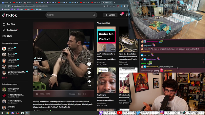This screenshot has width=205, height=115.
Task: Click See all suggested accounts
Action: [x=5, y=78]
